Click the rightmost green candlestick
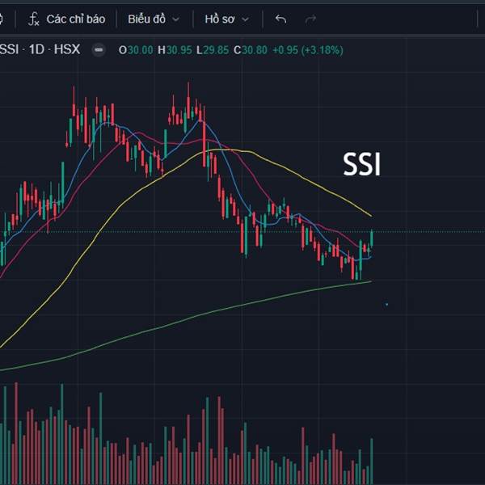This screenshot has height=485, width=485. [x=372, y=238]
